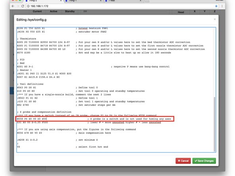Click the Z axis header behind the dialog

(x=215, y=11)
